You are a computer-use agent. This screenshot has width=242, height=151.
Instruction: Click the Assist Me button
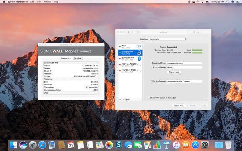pyautogui.click(x=179, y=106)
